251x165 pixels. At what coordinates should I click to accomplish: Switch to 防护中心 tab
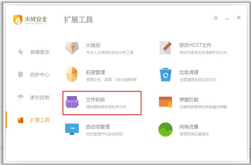click(40, 75)
